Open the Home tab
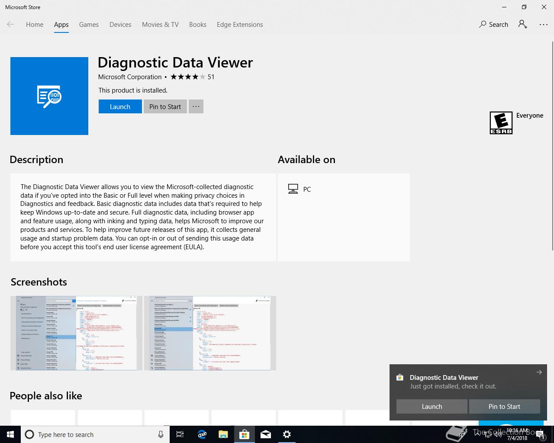Viewport: 554px width, 443px height. pos(35,25)
